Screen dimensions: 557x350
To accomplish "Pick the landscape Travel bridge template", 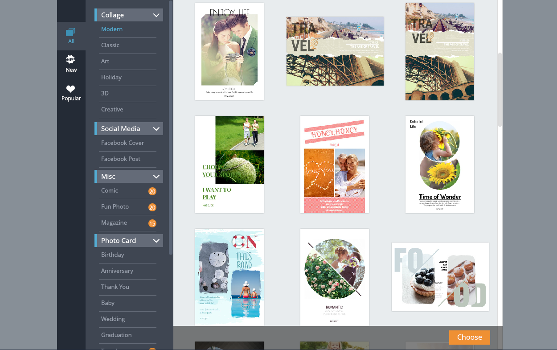I will coord(335,51).
